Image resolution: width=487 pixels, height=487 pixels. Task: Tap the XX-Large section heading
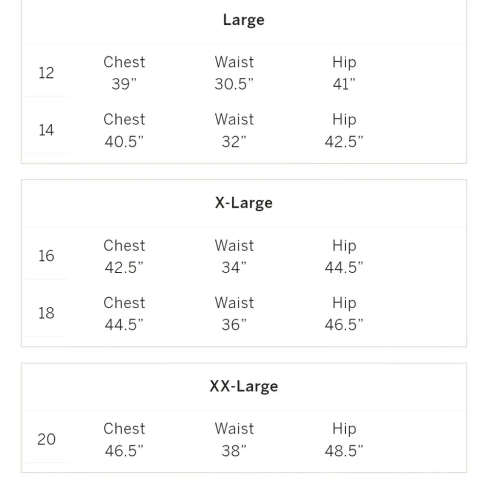pos(243,386)
